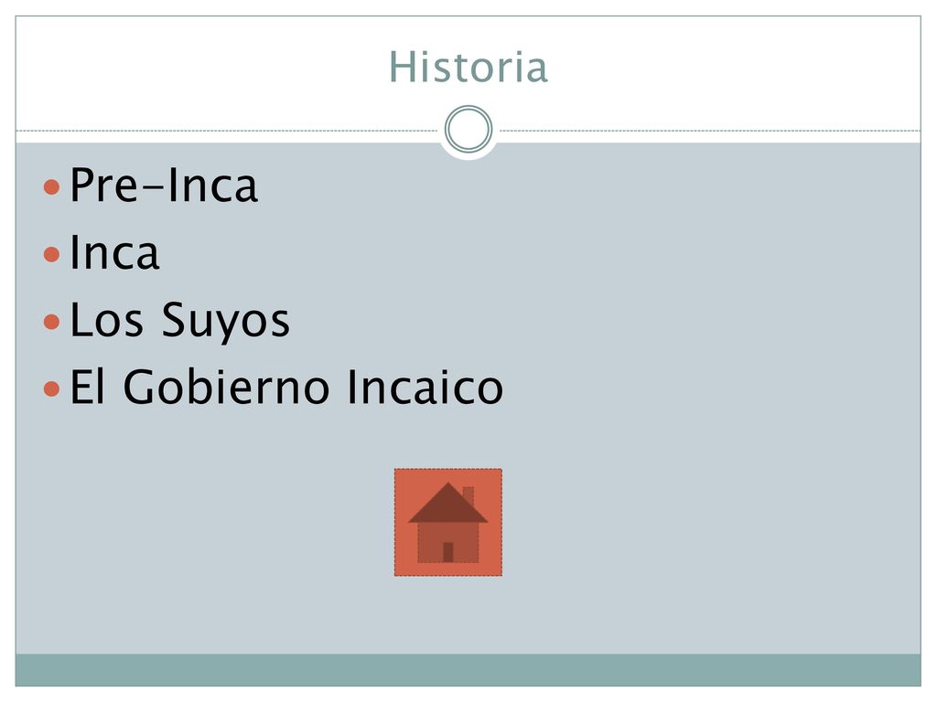Select the circle ornament below the title
The width and height of the screenshot is (937, 702).
pos(468,129)
